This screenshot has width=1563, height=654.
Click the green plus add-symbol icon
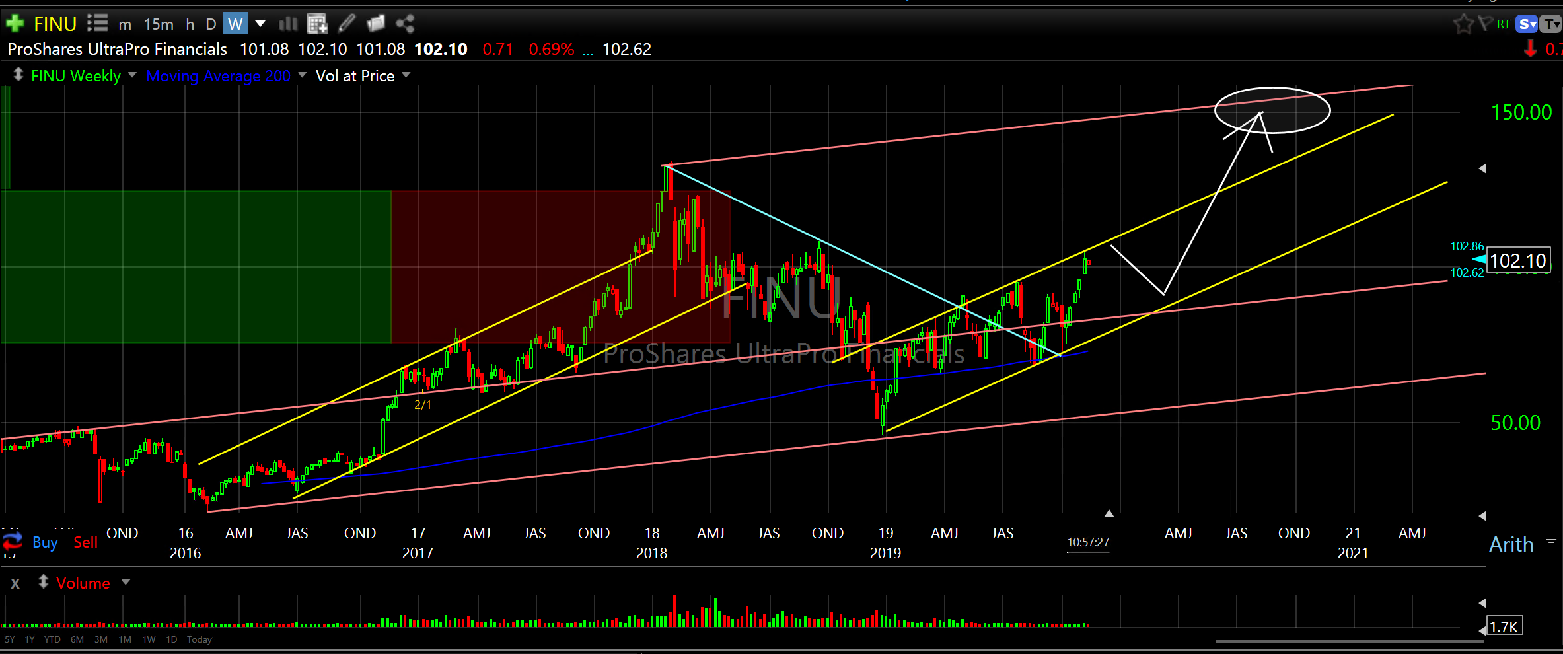[15, 24]
